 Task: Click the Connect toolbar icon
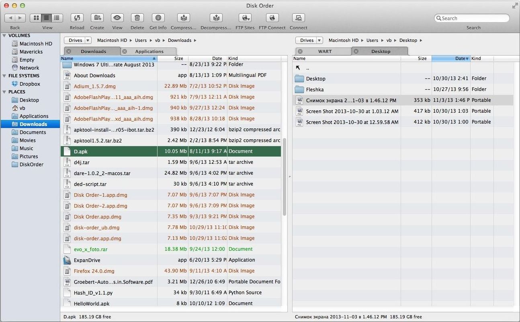tap(298, 18)
